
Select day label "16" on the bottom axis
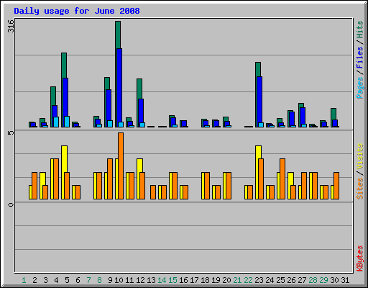click(x=183, y=280)
